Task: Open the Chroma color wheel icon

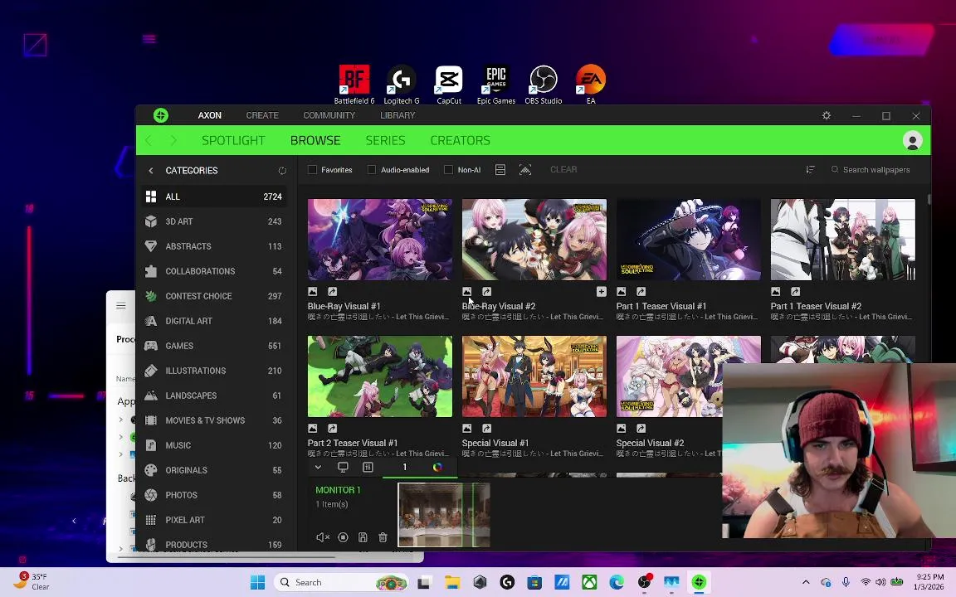Action: click(x=437, y=468)
